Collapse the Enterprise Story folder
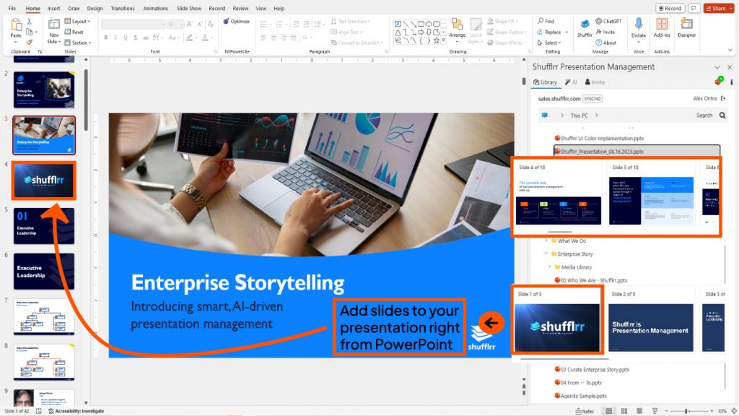Image resolution: width=739 pixels, height=416 pixels. 547,253
